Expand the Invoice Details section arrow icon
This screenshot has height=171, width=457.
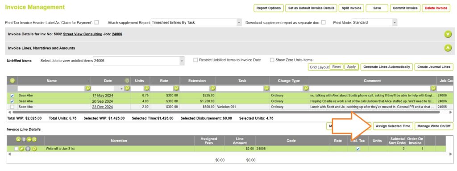(448, 34)
